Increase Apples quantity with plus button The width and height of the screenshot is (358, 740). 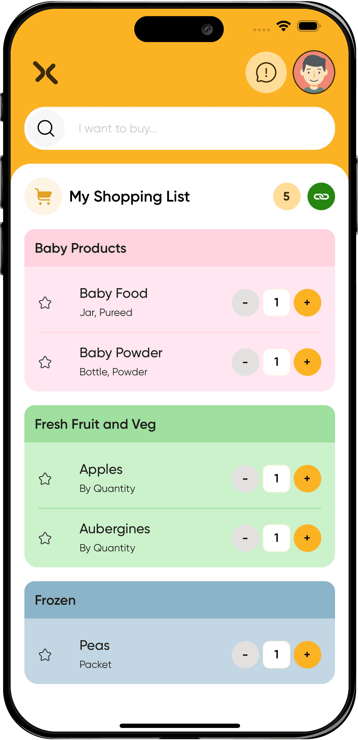307,479
